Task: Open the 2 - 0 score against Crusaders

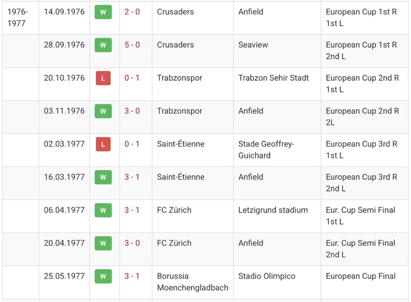Action: coord(132,12)
